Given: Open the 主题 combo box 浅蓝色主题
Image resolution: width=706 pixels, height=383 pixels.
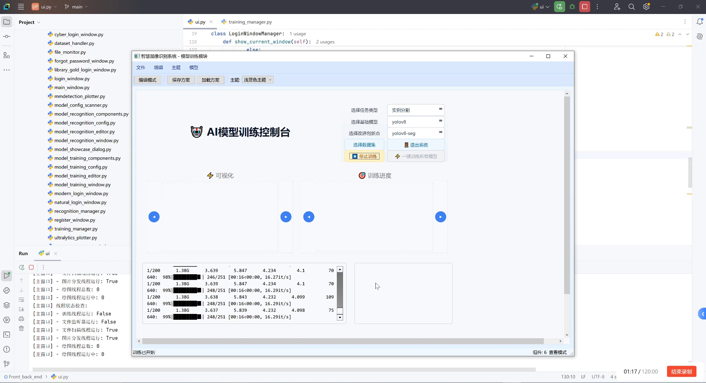Looking at the screenshot, I should [x=258, y=80].
